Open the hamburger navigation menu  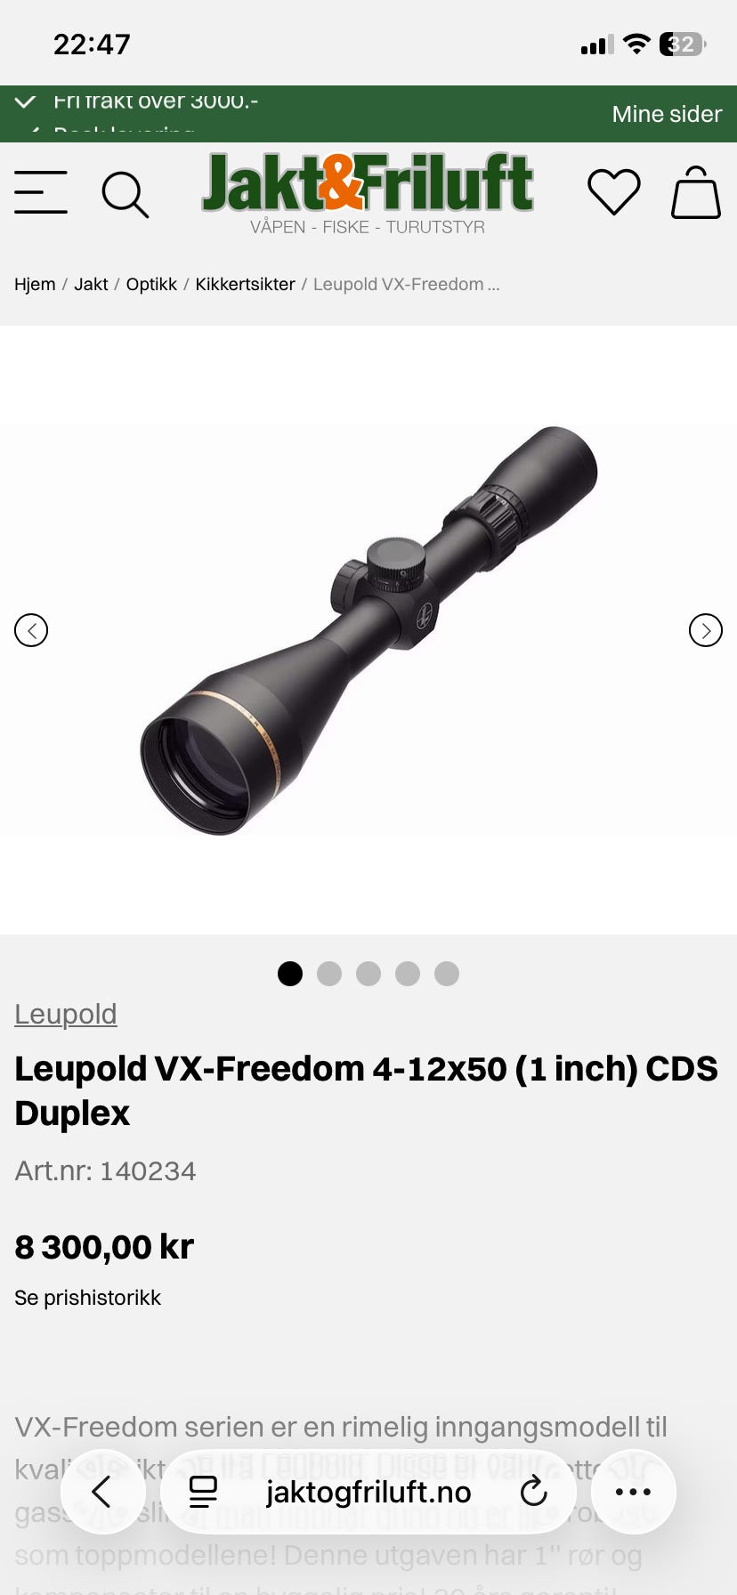(41, 192)
